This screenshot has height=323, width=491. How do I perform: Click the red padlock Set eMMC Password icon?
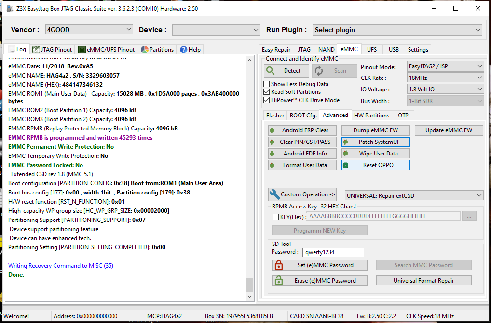click(x=279, y=265)
